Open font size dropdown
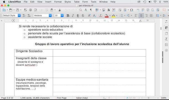The width and height of the screenshot is (169, 100). tap(62, 15)
